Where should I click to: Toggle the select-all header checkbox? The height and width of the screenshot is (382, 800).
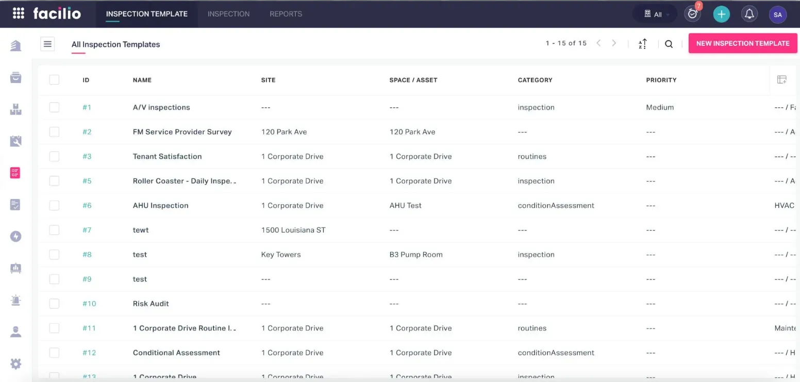(54, 80)
